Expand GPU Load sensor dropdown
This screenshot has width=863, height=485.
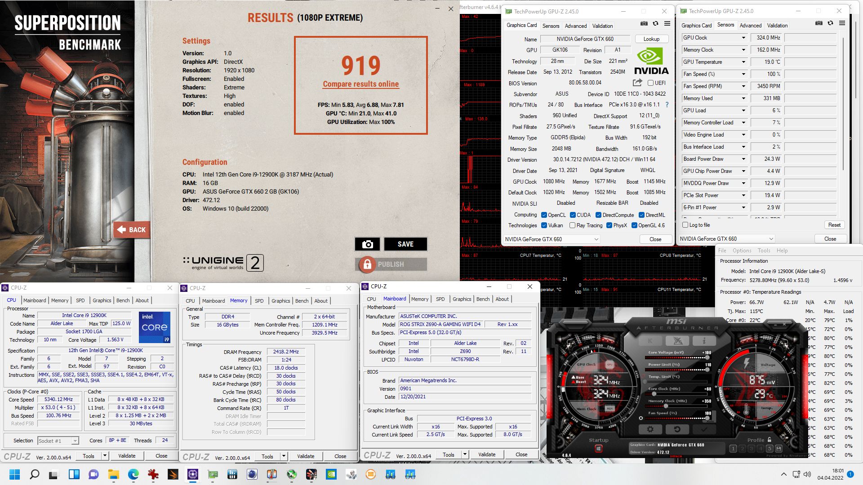point(743,110)
